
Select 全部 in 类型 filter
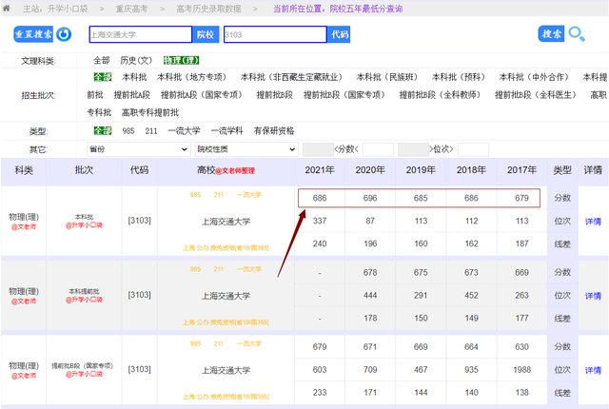(103, 130)
